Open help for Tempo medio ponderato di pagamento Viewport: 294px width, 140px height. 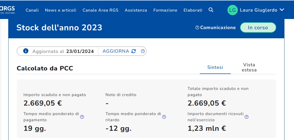click(82, 117)
